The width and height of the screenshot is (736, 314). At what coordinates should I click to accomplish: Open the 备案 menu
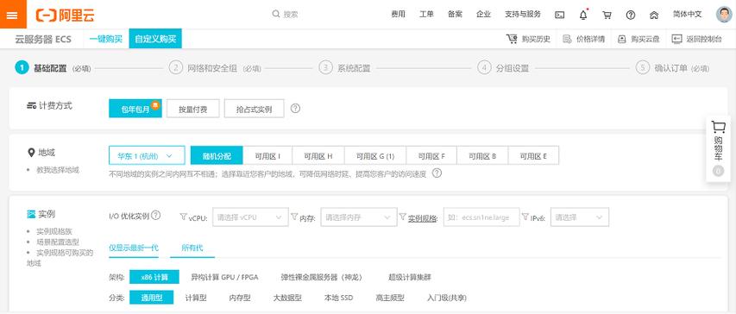pos(455,14)
